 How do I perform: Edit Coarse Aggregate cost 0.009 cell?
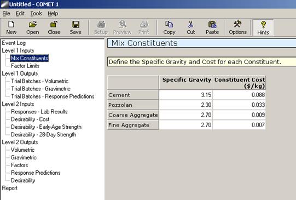239,115
